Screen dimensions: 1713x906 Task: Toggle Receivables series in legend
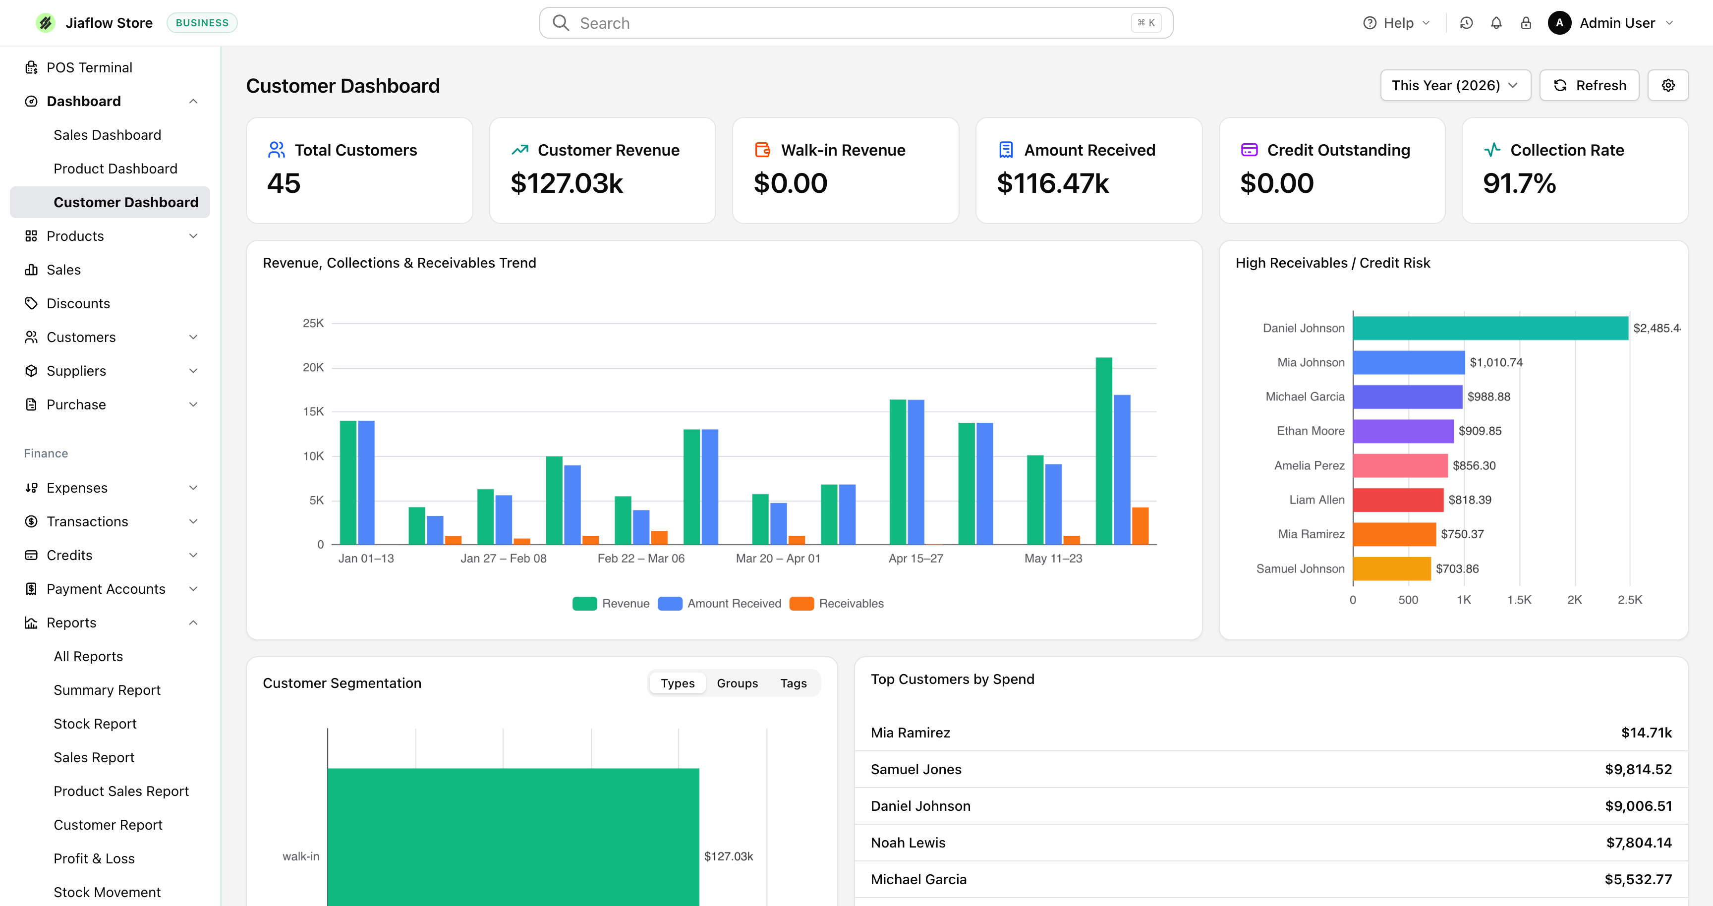[837, 603]
